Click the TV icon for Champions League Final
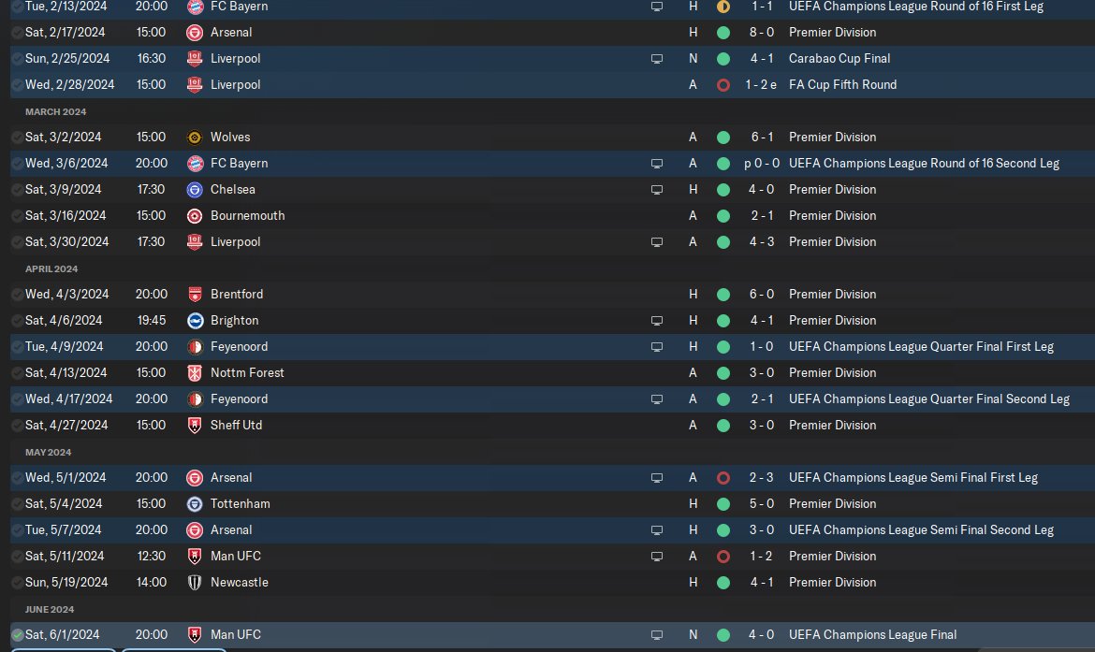 point(656,635)
